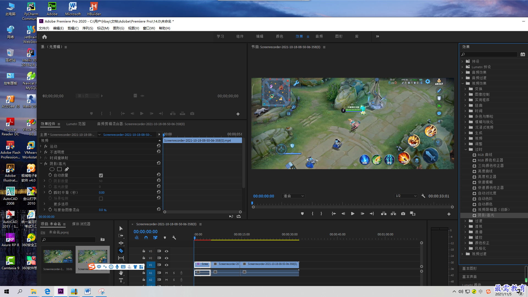This screenshot has width=528, height=297.
Task: Play the program monitor video
Action: coord(353,214)
